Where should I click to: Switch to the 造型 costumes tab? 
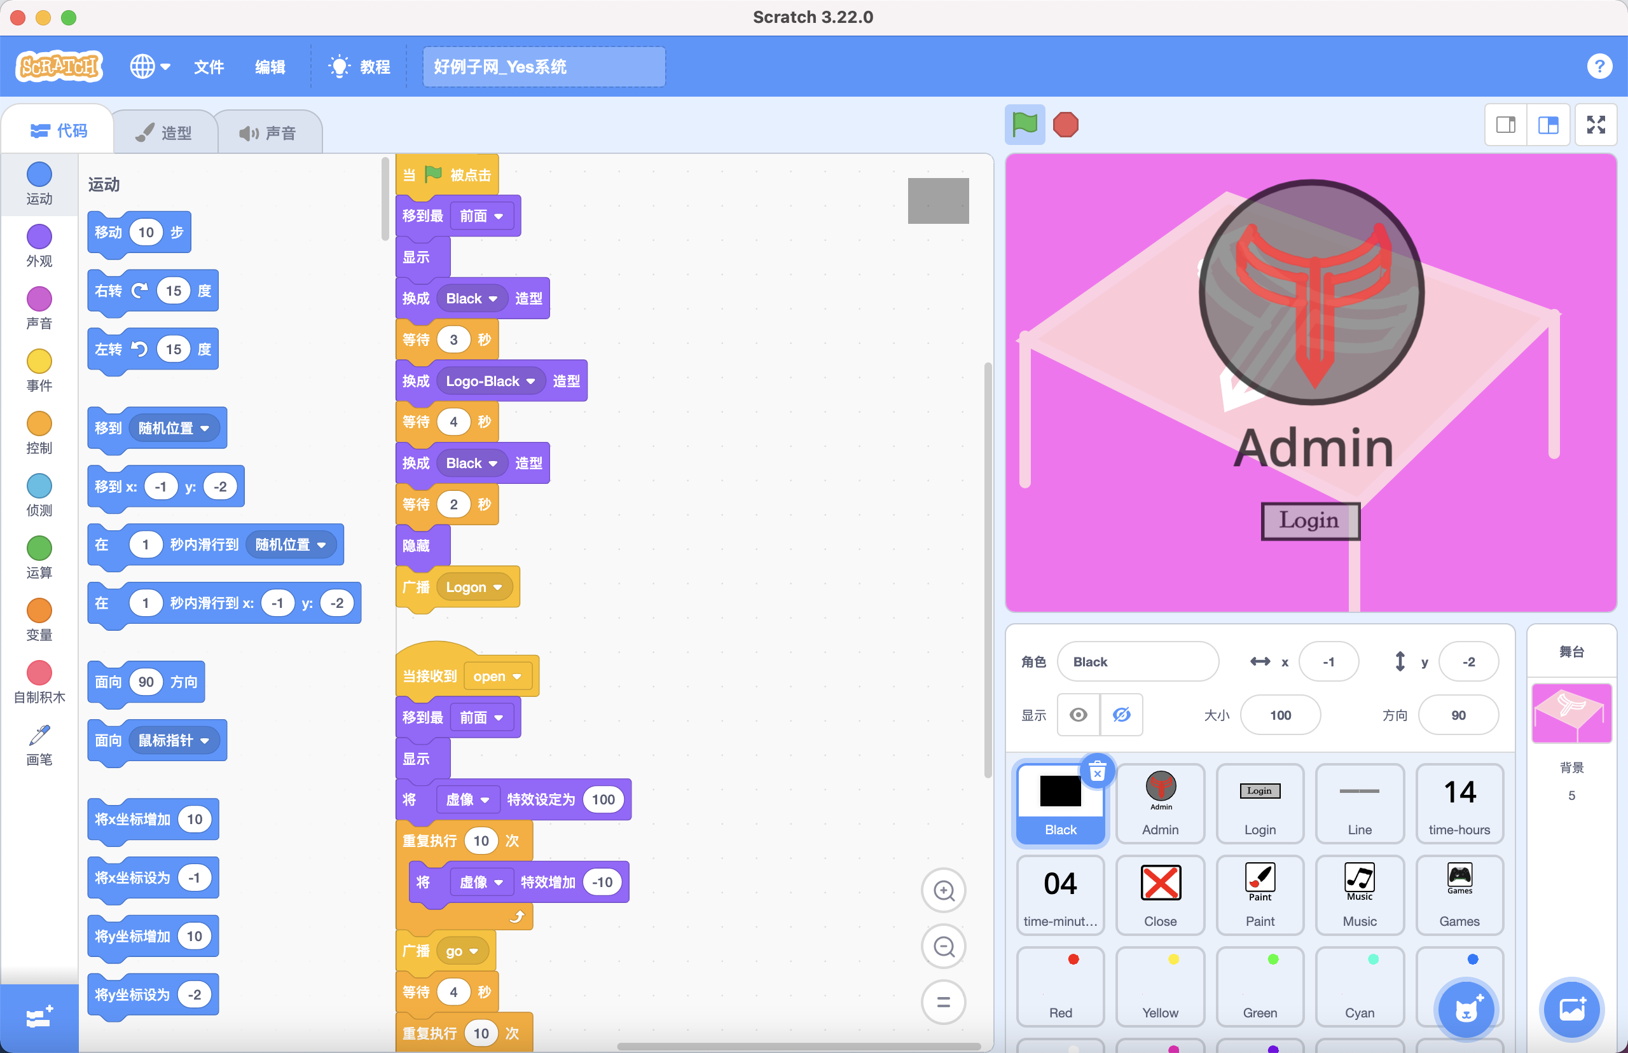coord(164,132)
